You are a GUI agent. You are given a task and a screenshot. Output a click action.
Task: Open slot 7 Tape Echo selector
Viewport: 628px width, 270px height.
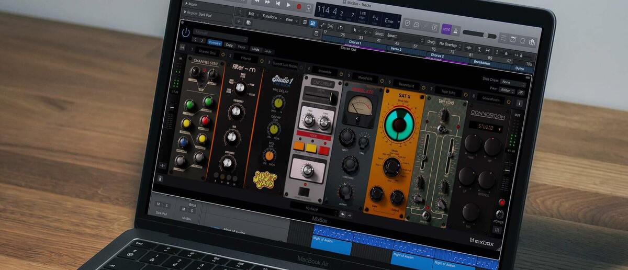pyautogui.click(x=449, y=92)
